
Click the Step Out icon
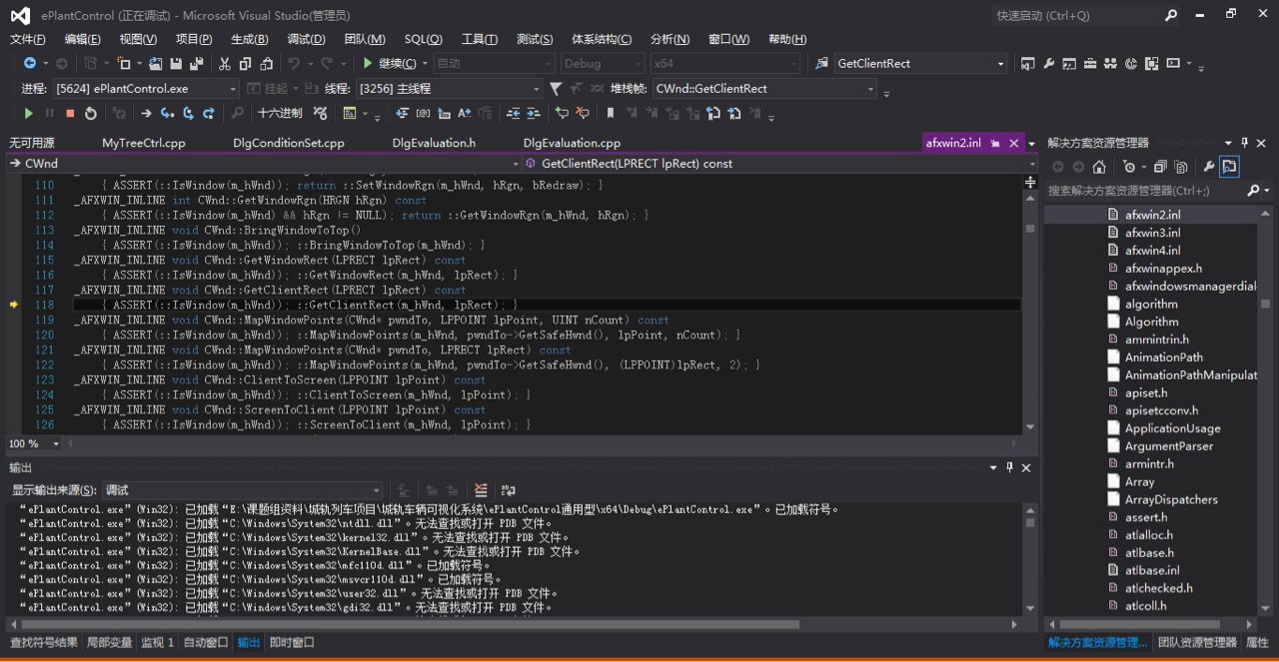tap(209, 114)
